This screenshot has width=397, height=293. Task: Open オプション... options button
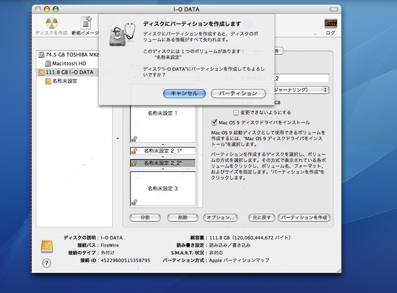point(220,218)
